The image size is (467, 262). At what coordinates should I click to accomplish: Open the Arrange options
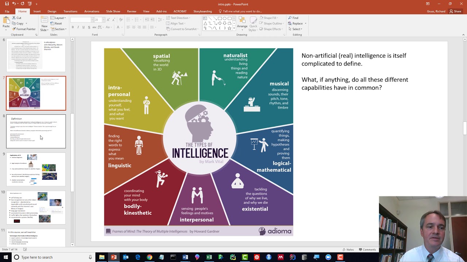point(242,24)
